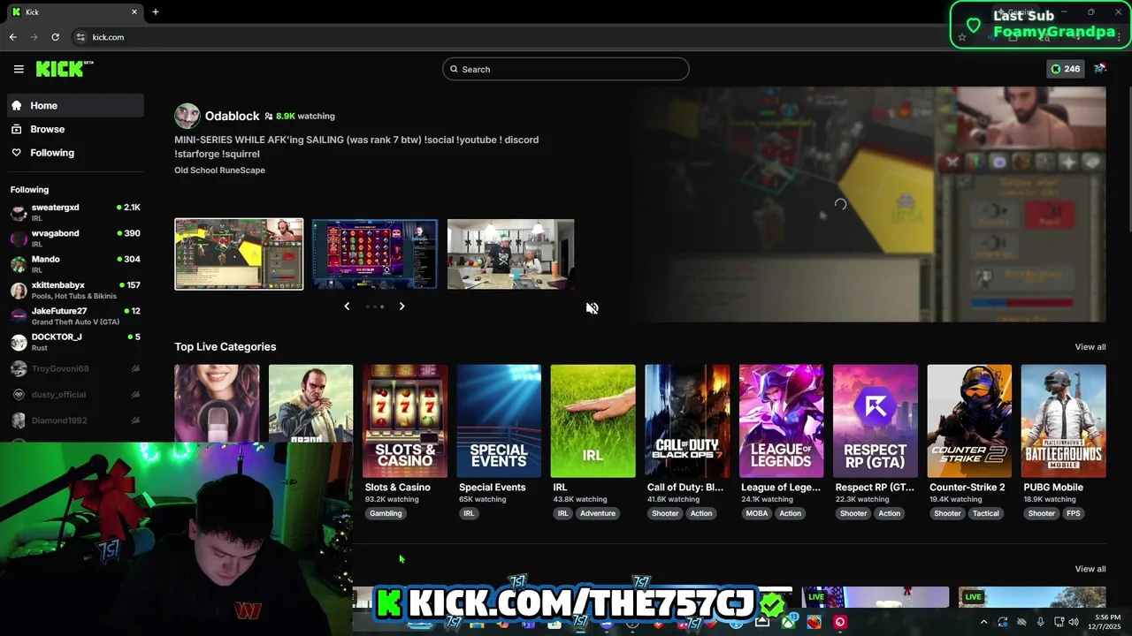Select the RuneScape stream carousel thumbnail

click(x=239, y=254)
